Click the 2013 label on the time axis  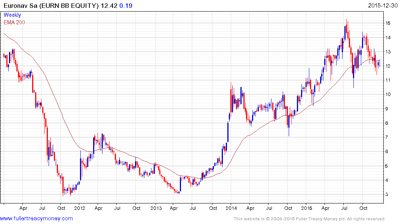(156, 208)
